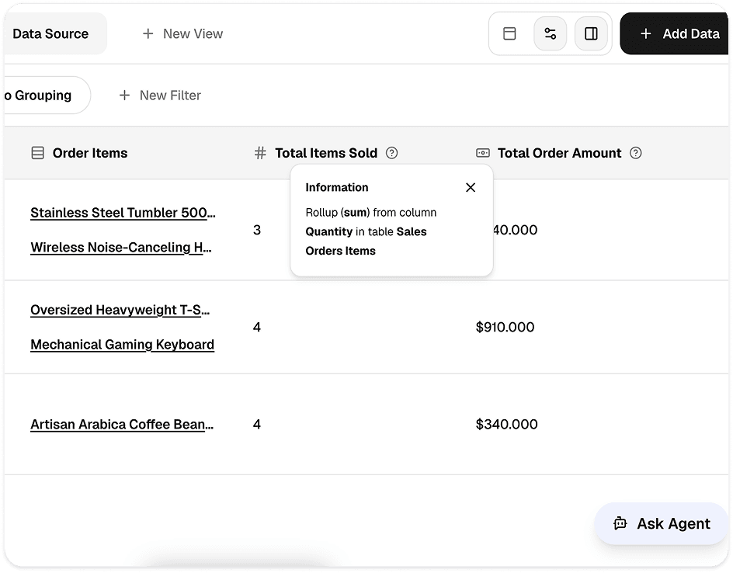
Task: Open the Artisan Arabica Coffee Bean link
Action: point(122,425)
